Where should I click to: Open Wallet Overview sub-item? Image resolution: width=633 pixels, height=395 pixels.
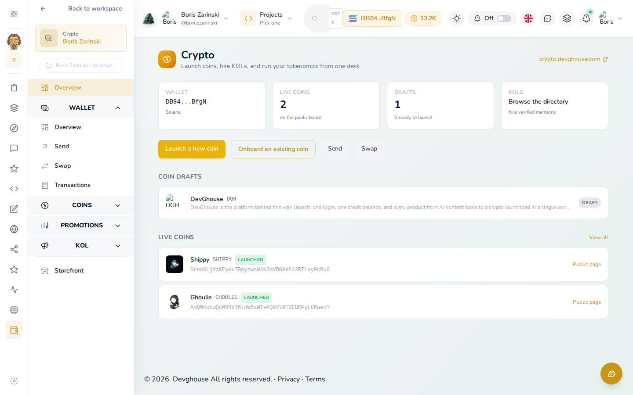(81, 127)
